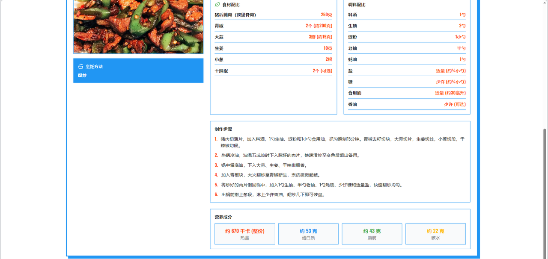This screenshot has width=548, height=259.
Task: Click the stir-fried pork dish photo
Action: [138, 26]
